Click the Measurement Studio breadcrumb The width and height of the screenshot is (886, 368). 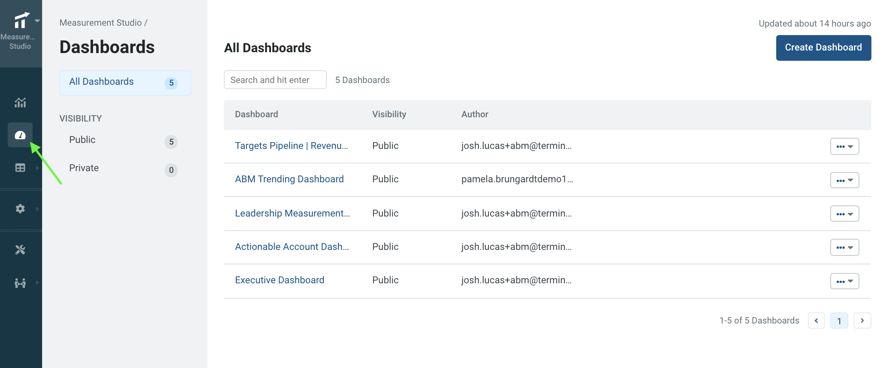pyautogui.click(x=101, y=23)
